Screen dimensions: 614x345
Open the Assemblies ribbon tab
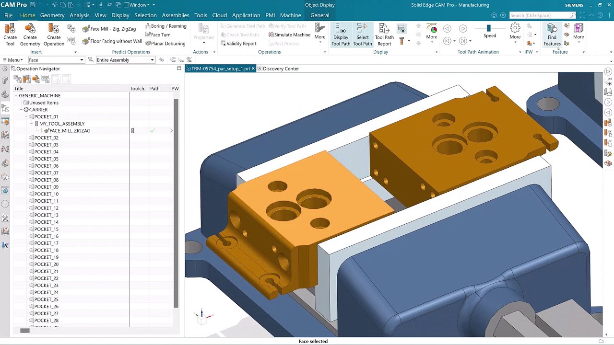[x=176, y=15]
